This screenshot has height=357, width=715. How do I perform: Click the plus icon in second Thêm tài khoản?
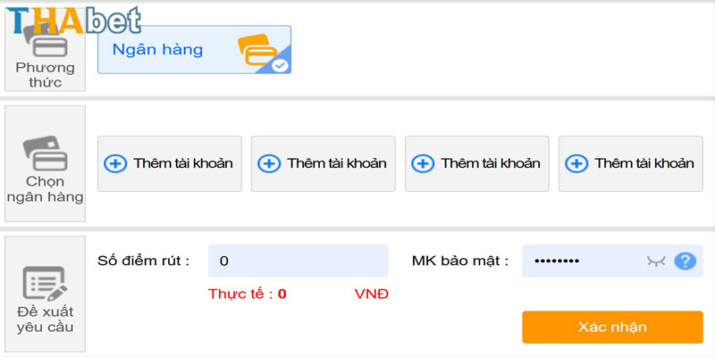(269, 163)
